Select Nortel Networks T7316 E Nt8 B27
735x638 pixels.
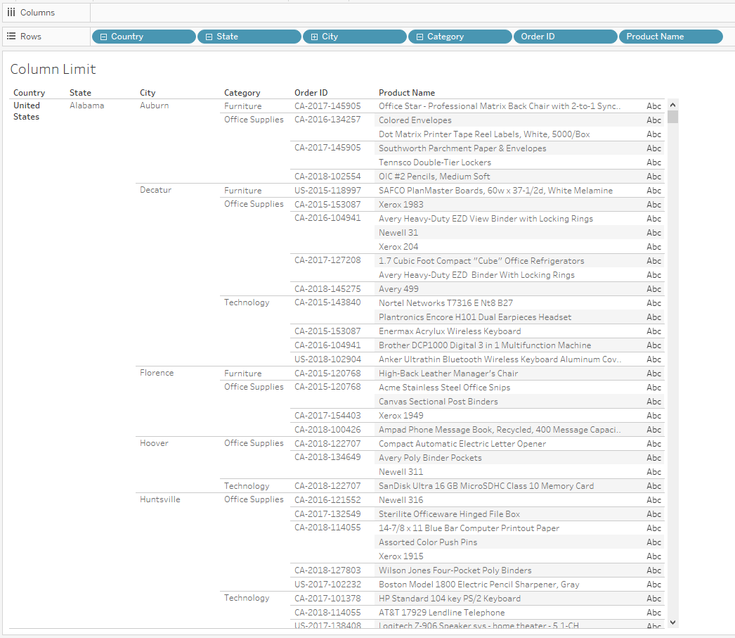click(x=445, y=303)
